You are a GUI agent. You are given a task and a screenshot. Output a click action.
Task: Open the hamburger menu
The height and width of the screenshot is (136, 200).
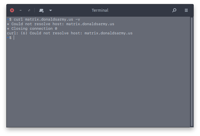(186, 10)
